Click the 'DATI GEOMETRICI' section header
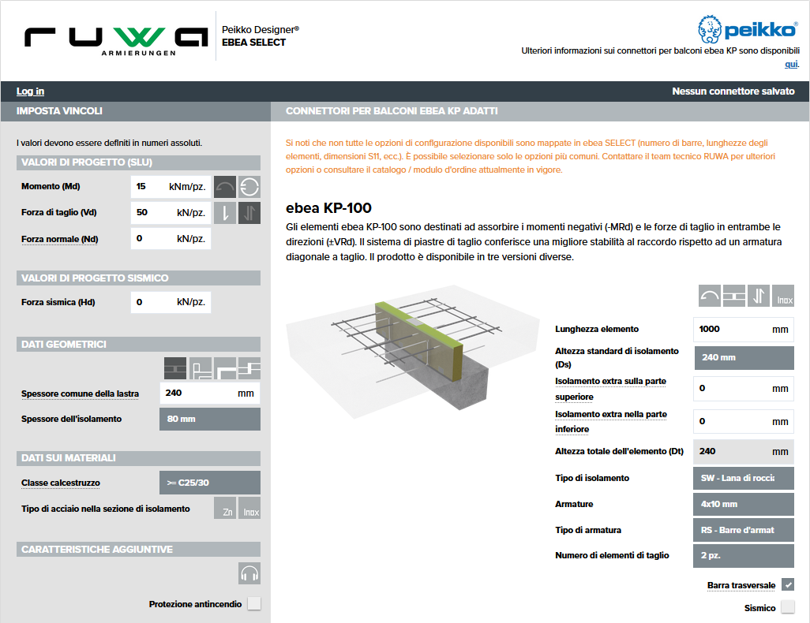 138,345
